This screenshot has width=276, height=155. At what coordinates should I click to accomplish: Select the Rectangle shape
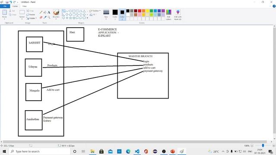point(74,11)
